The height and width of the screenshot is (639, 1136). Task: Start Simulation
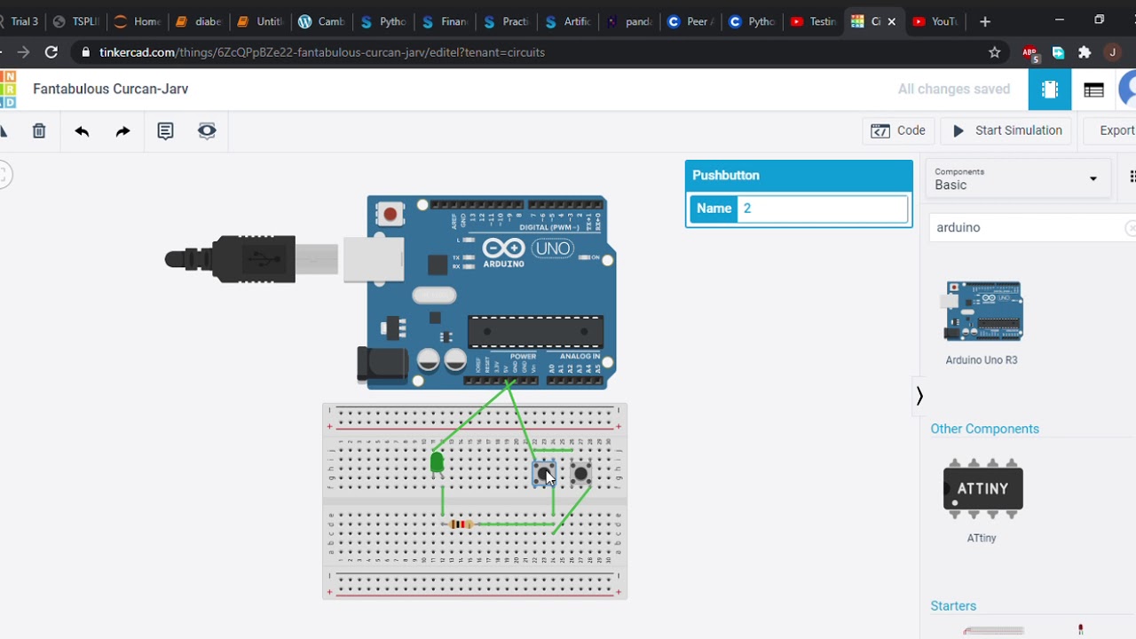tap(1007, 130)
